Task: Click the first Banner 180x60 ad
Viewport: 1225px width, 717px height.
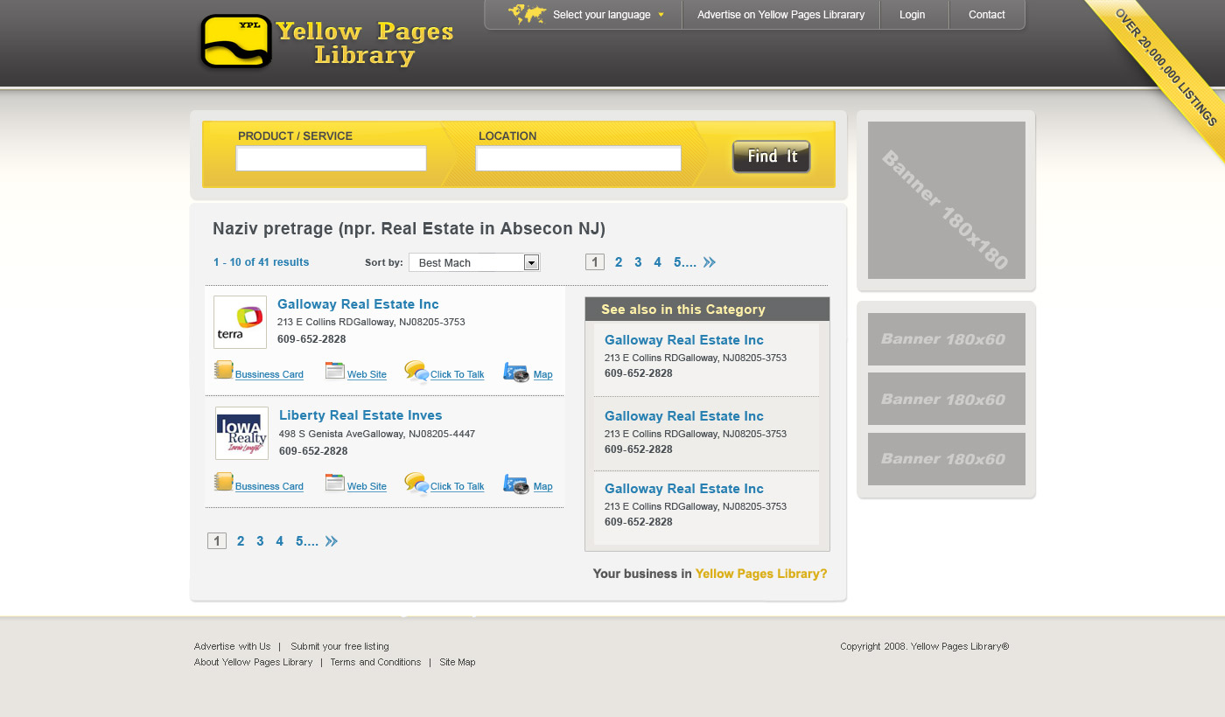Action: pos(947,339)
